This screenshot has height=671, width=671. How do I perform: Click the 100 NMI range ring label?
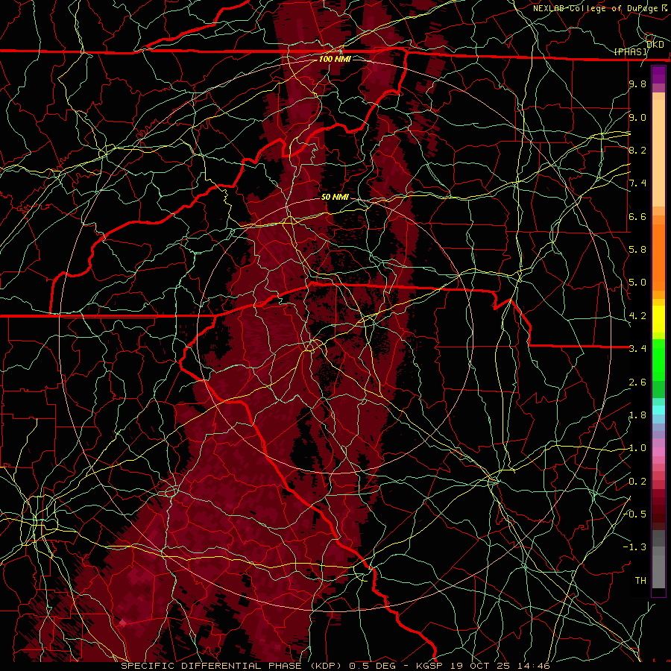point(335,59)
